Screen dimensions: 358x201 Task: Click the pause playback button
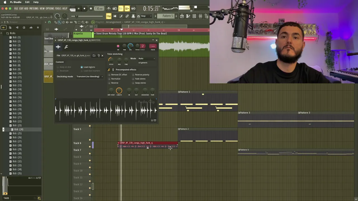click(x=79, y=9)
